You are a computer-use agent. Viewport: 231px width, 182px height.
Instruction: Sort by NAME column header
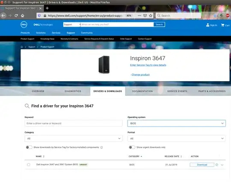click(40, 156)
